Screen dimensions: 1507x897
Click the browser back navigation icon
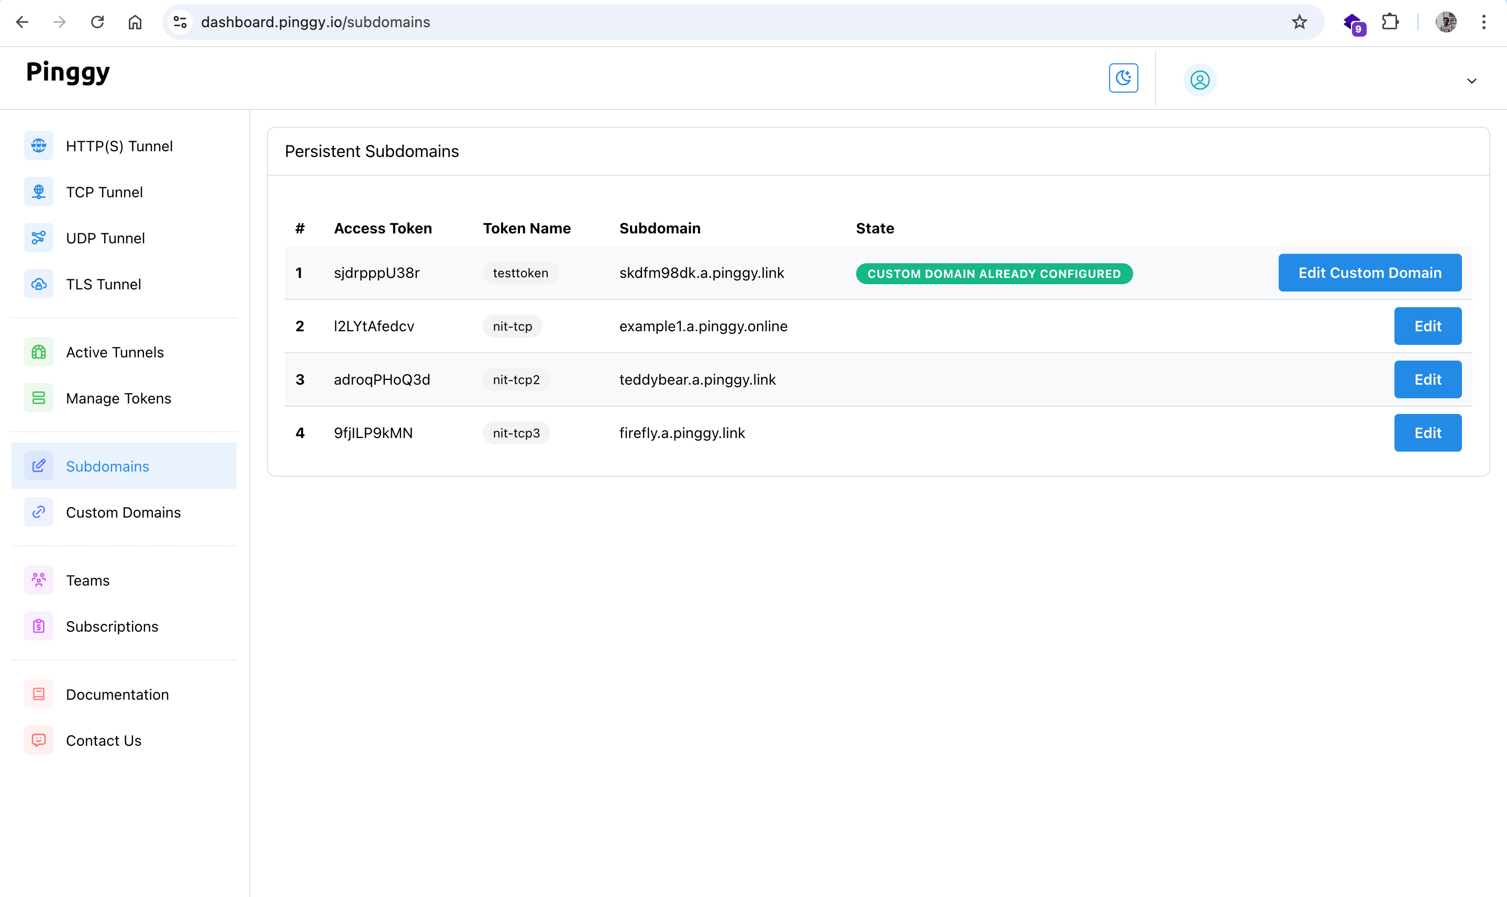tap(21, 21)
